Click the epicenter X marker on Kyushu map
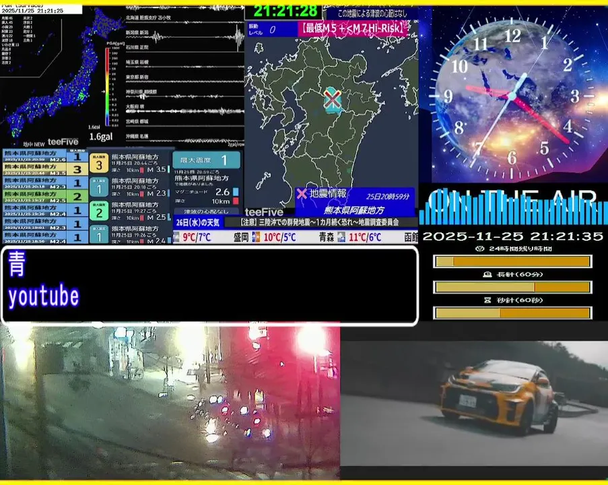The height and width of the screenshot is (485, 608). (x=333, y=99)
